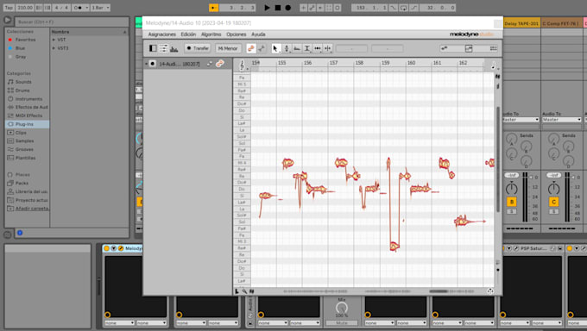The image size is (587, 331).
Task: Click Instruments category in browser
Action: click(x=28, y=99)
